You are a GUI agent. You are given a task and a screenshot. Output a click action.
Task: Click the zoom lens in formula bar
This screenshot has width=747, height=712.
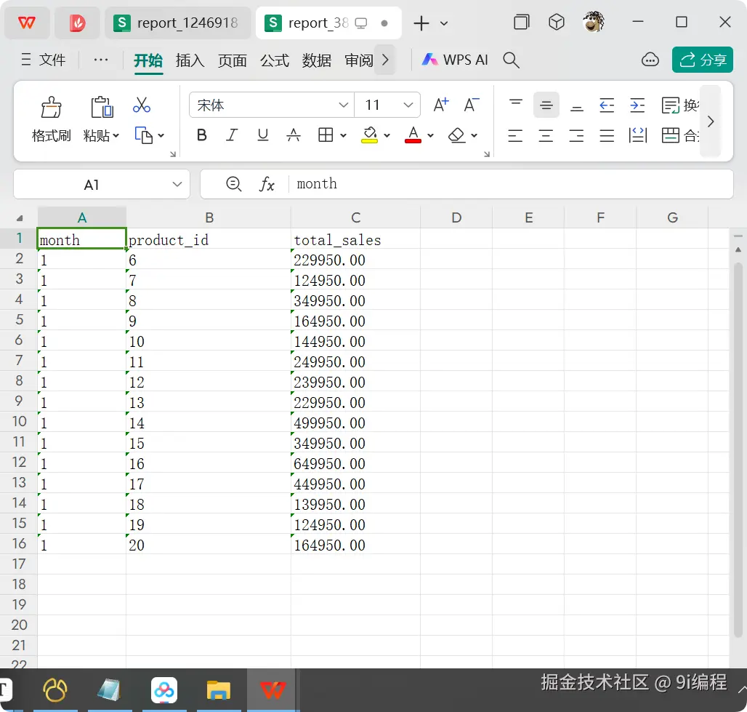(233, 184)
